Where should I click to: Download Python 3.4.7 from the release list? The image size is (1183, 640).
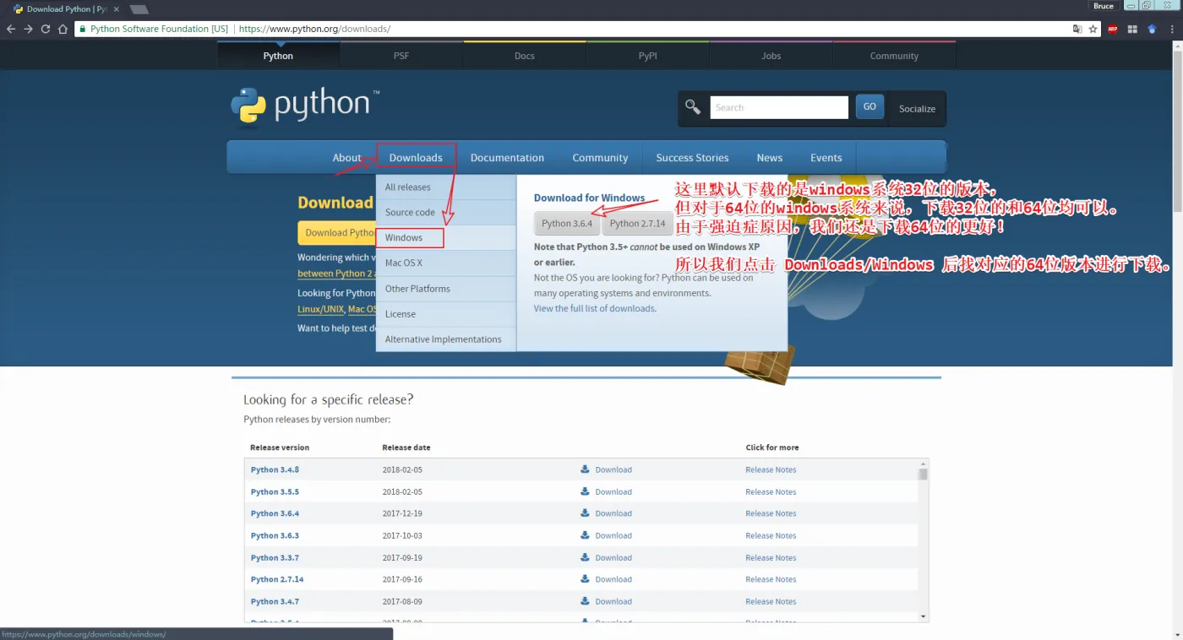click(x=606, y=601)
